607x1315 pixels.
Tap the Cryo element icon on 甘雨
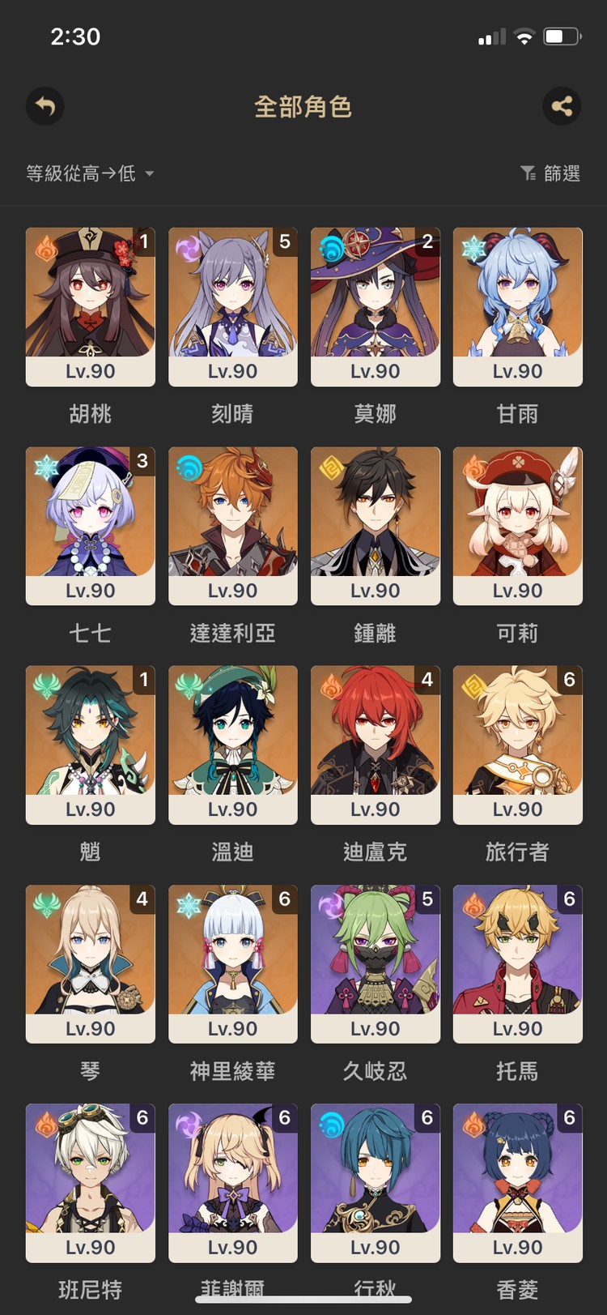pyautogui.click(x=473, y=247)
